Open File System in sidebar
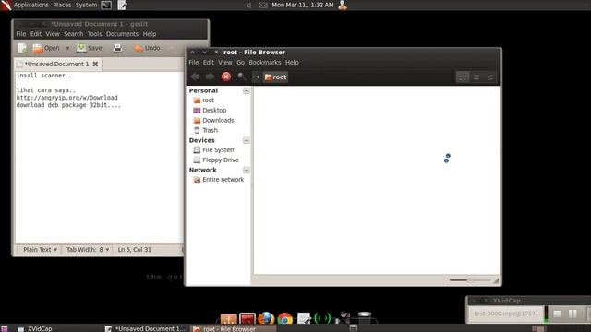Viewport: 591px width, 332px height. [219, 149]
